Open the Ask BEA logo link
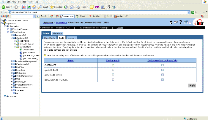Image resolution: width=208 pixels, height=120 pixels. click(188, 22)
